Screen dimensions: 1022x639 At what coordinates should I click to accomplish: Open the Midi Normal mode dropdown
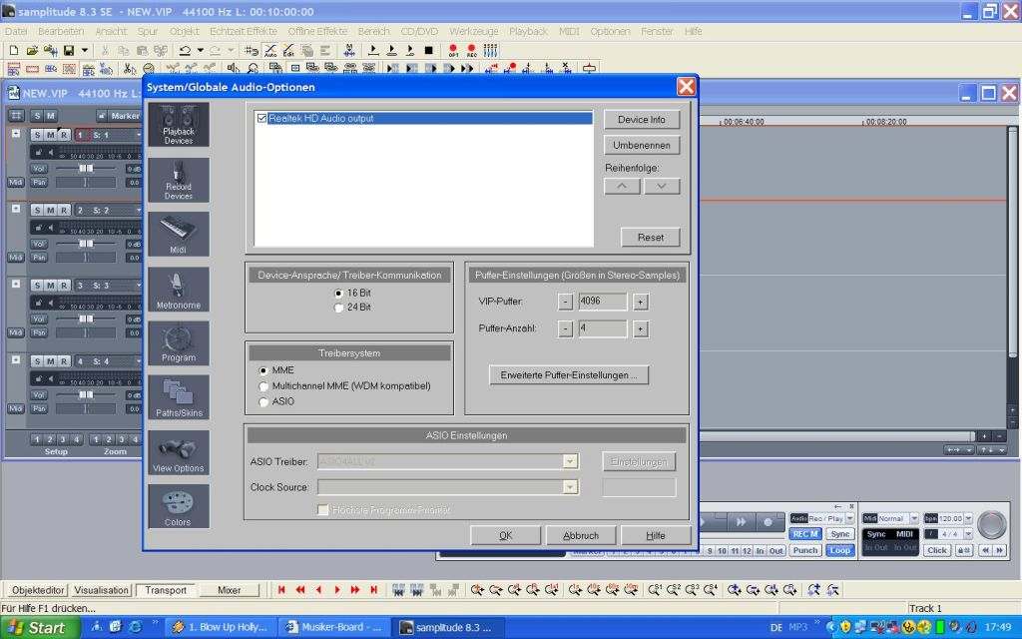914,518
